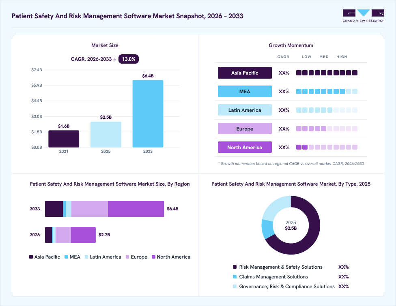Select North America segment in 2033 bar
Screen dimensions: 396x306
tap(136, 209)
